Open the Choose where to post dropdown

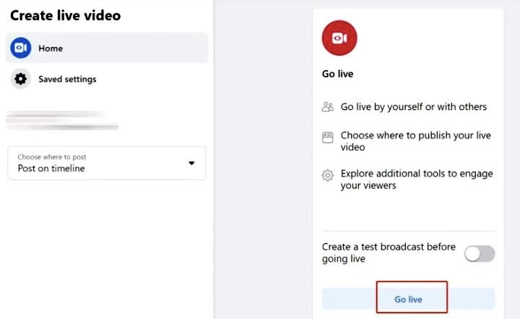[107, 163]
